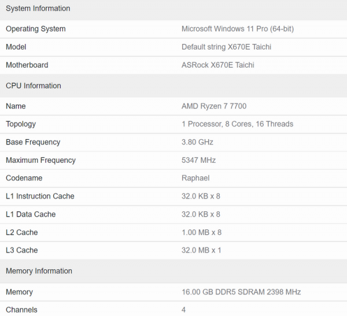
Task: Select the 32.0 MB x 1 value
Action: [201, 250]
